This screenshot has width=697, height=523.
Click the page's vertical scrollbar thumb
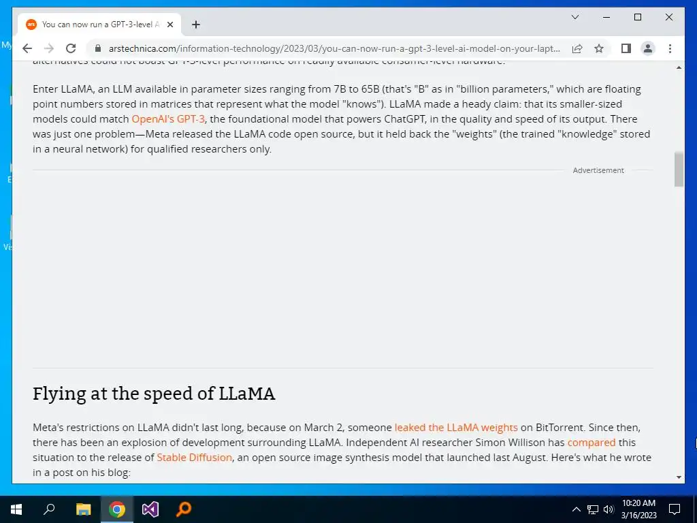tap(679, 169)
